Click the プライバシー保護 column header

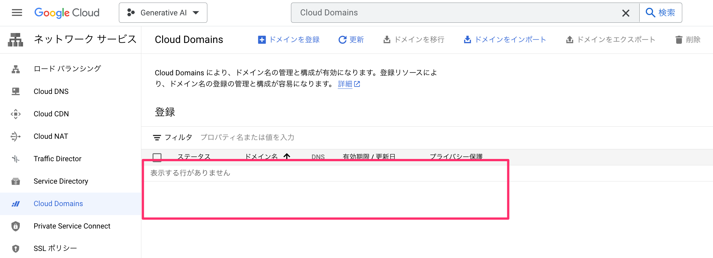click(456, 157)
